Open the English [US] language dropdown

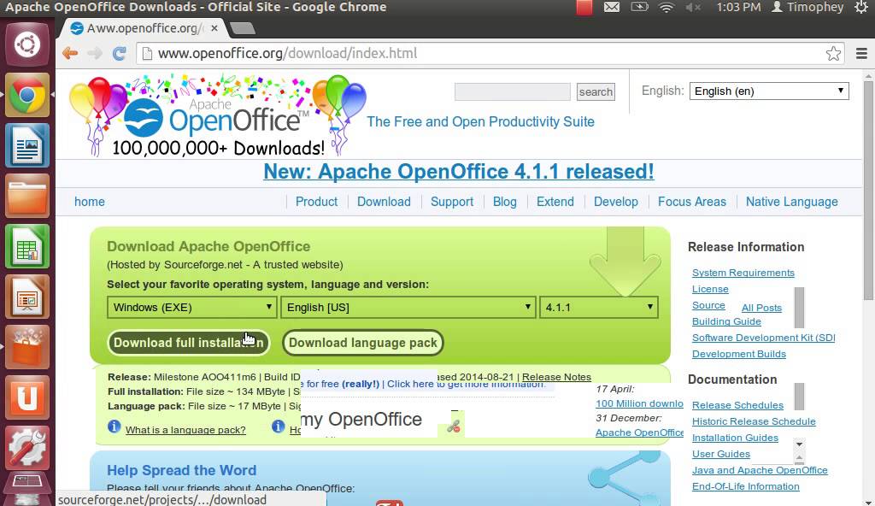click(x=408, y=307)
